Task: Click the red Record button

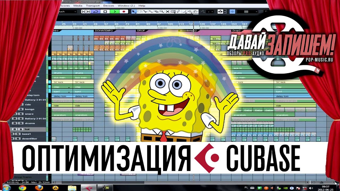Action: 124,11
